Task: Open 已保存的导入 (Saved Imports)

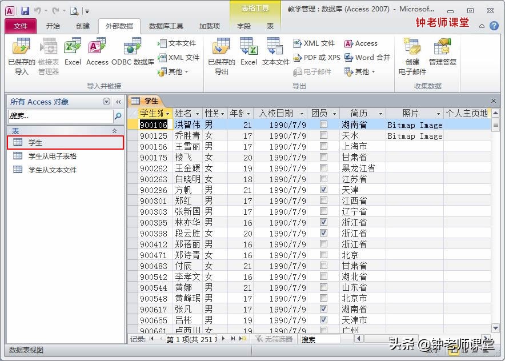Action: pyautogui.click(x=21, y=54)
